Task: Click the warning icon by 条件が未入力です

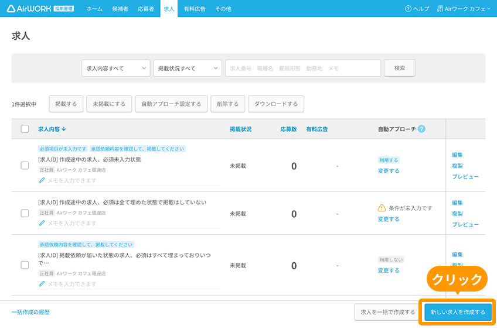Action: [382, 208]
